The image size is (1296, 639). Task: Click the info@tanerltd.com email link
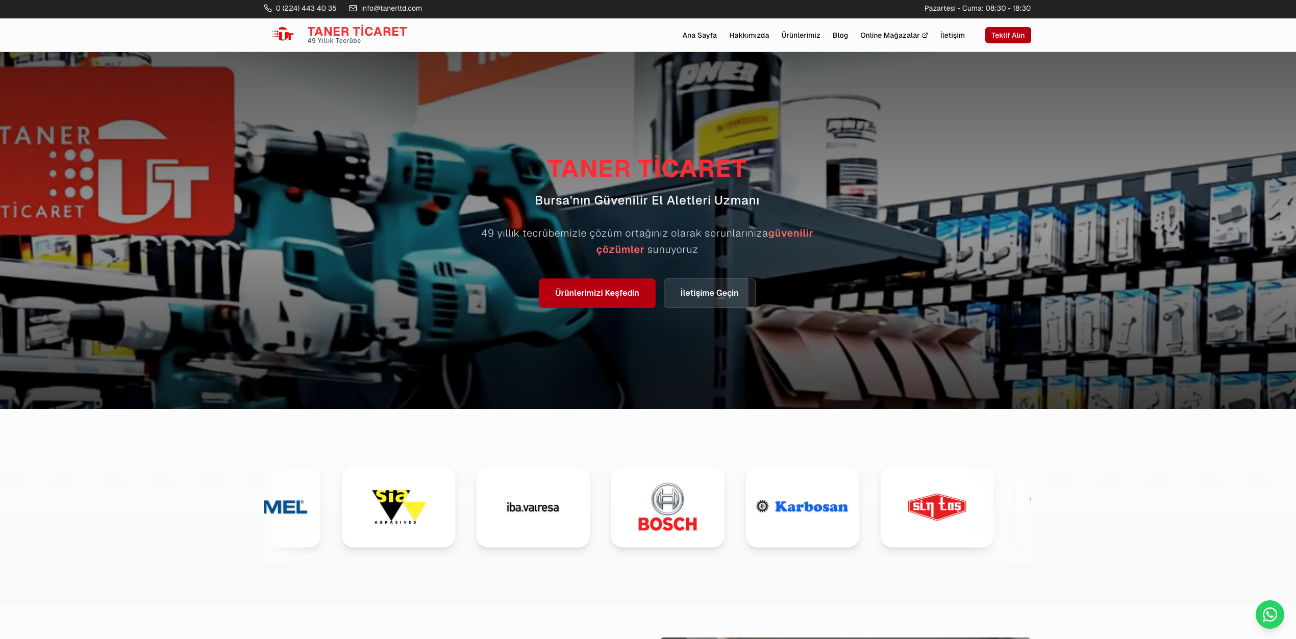tap(391, 8)
